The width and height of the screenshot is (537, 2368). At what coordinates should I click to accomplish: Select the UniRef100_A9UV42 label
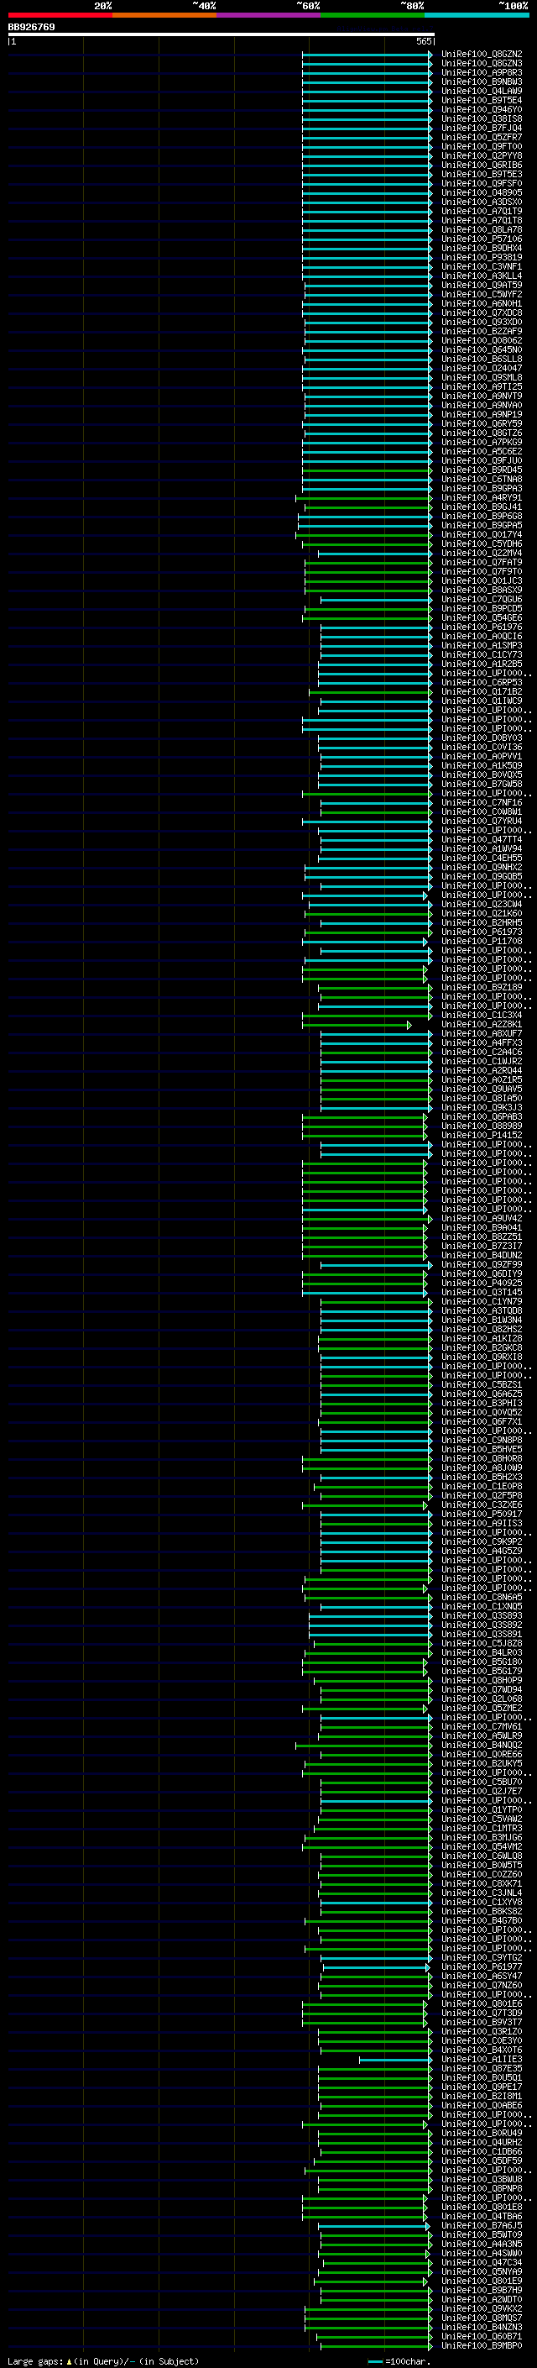pos(482,1219)
